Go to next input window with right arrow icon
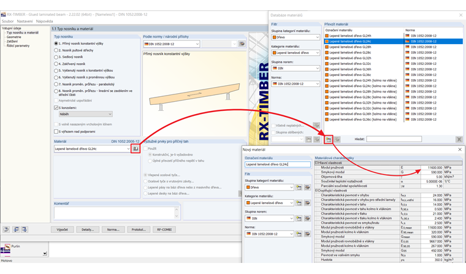 point(25,229)
